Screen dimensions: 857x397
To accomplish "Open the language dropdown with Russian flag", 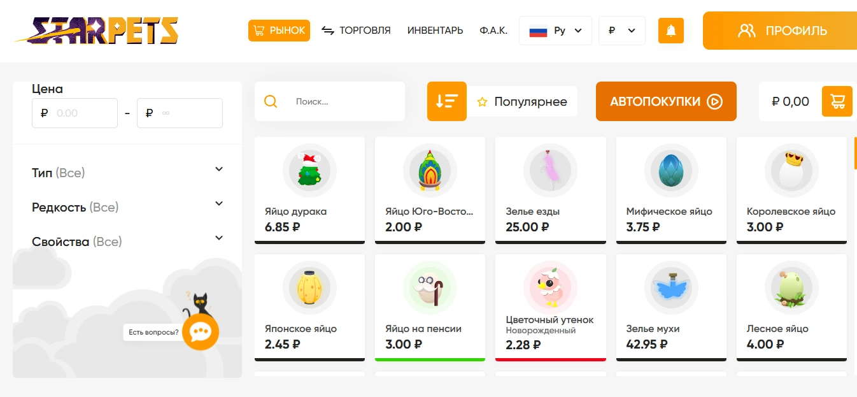I will (x=555, y=31).
